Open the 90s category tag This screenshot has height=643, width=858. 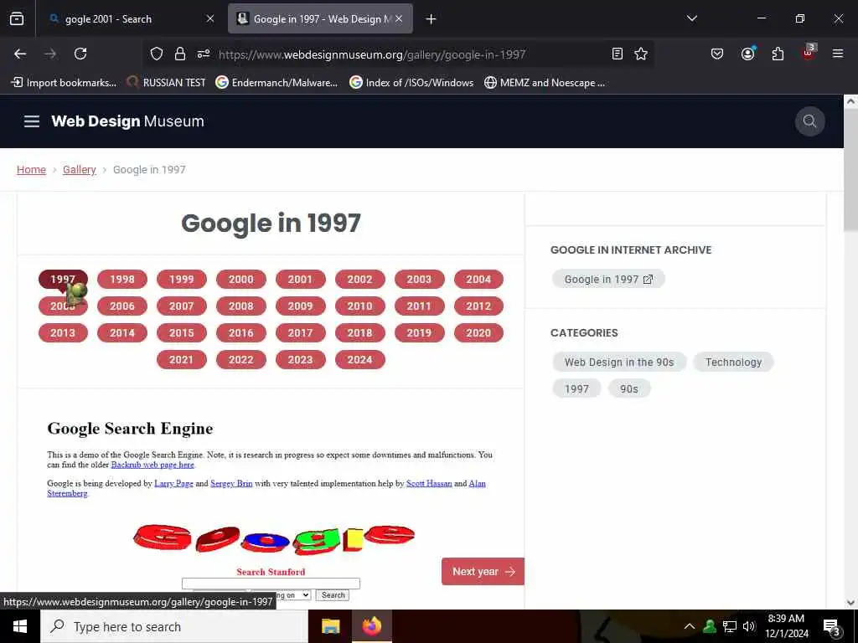628,388
